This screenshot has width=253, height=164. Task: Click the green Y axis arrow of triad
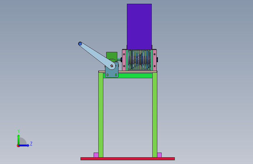tap(19, 139)
